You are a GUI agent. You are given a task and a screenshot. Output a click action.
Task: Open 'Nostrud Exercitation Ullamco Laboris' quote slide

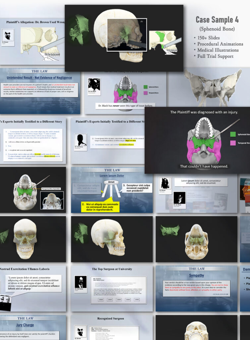[x=33, y=289]
